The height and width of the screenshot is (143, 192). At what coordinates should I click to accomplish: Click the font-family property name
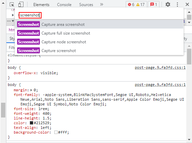click(x=26, y=95)
